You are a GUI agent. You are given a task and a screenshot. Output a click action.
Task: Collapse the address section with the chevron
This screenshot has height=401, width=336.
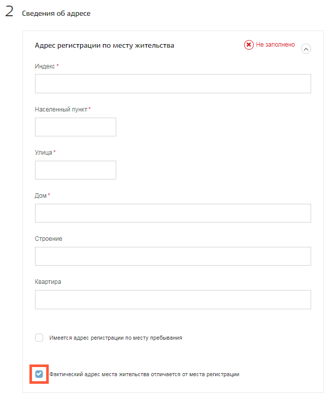pos(306,49)
